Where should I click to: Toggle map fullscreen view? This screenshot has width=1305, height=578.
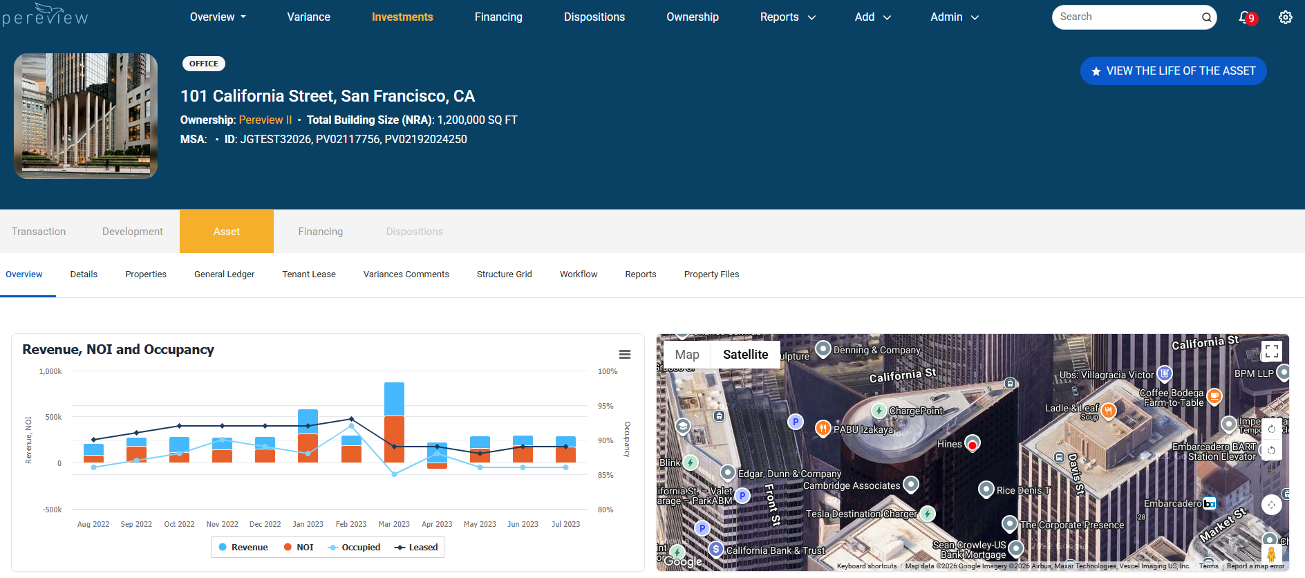[x=1271, y=351]
